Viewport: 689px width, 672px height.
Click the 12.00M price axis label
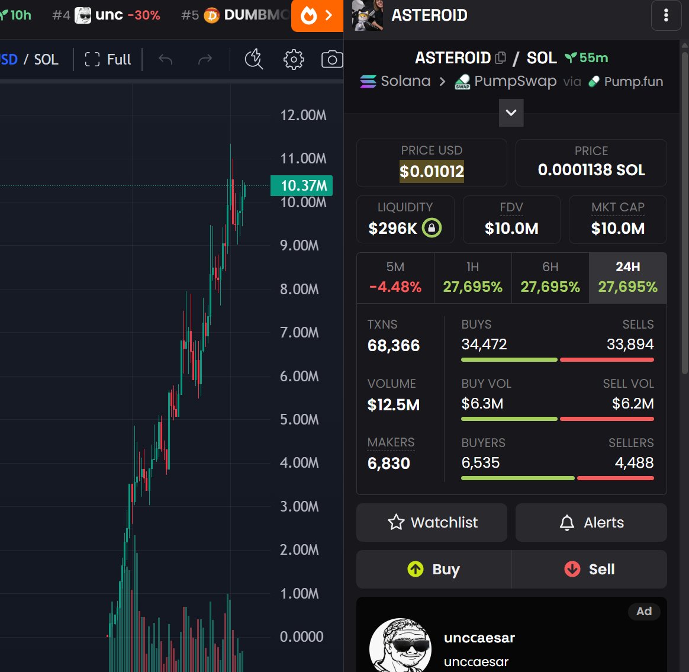pos(303,115)
